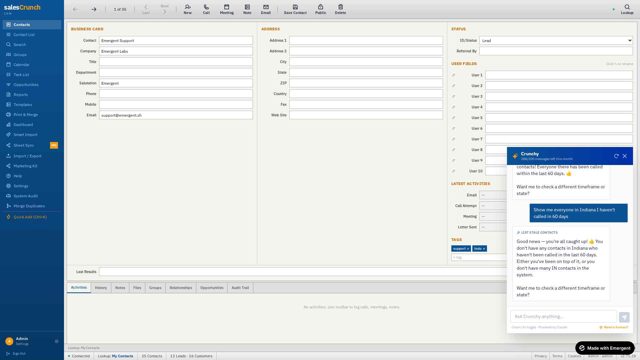Remove the support tag

pyautogui.click(x=468, y=249)
